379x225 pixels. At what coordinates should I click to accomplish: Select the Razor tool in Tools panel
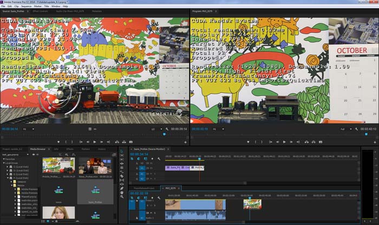[x=122, y=176]
